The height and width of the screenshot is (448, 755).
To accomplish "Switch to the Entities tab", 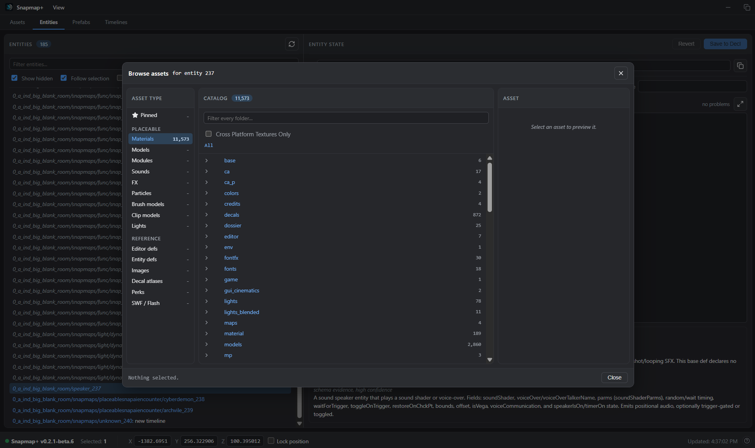I will coord(48,22).
